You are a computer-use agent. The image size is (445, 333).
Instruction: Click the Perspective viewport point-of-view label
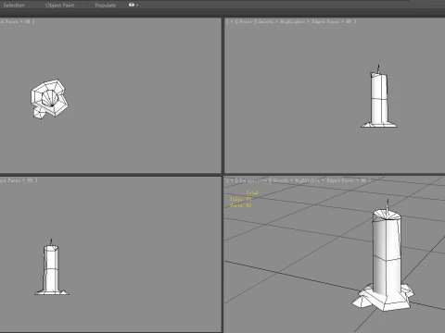tap(253, 180)
